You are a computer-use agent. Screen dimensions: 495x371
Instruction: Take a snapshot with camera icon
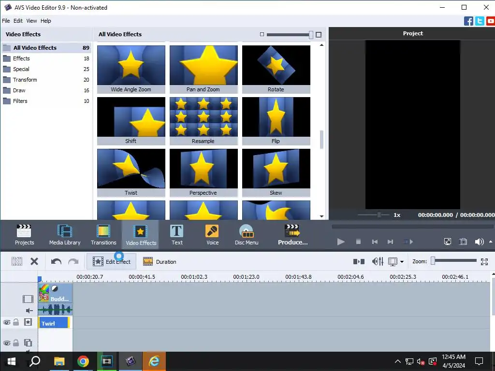click(x=463, y=242)
